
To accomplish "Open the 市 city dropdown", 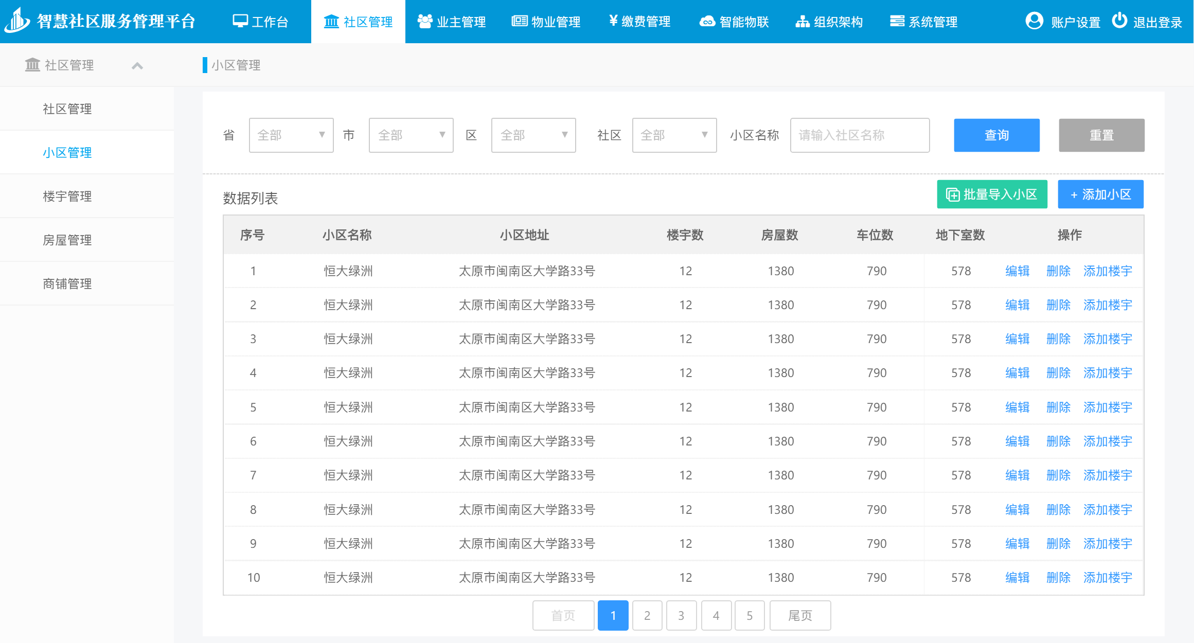I will pos(411,135).
